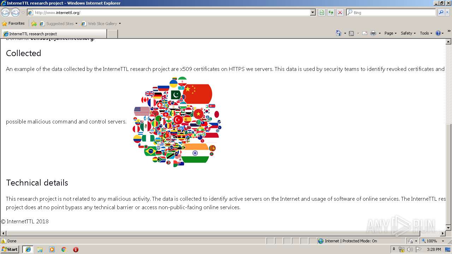452x254 pixels.
Task: Select the address bar URL field
Action: click(x=169, y=13)
